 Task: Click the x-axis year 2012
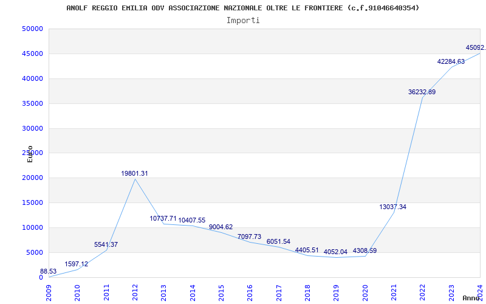tap(135, 293)
